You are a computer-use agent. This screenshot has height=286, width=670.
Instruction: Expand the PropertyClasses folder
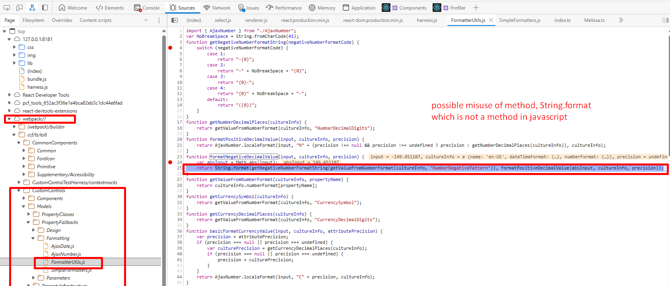[x=29, y=214]
